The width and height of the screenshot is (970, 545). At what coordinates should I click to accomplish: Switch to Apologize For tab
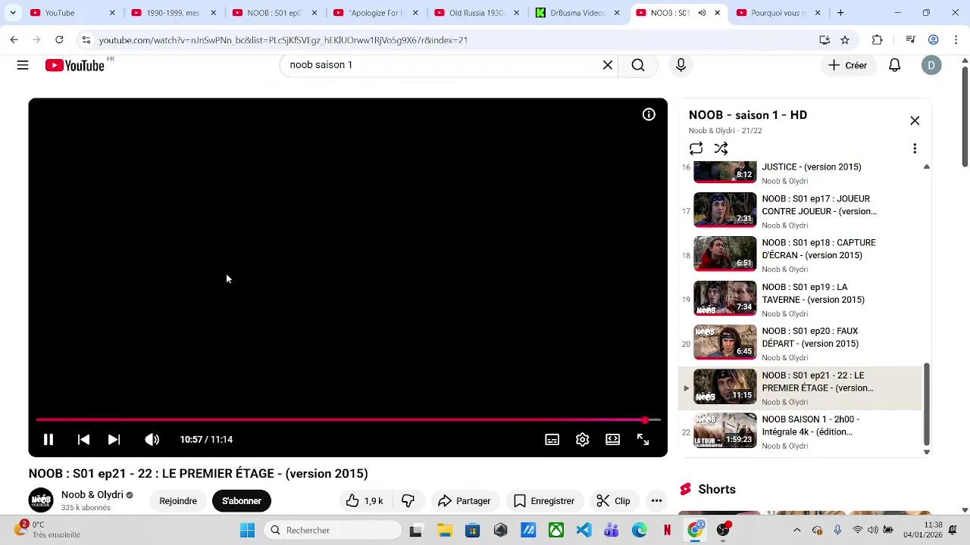(376, 13)
